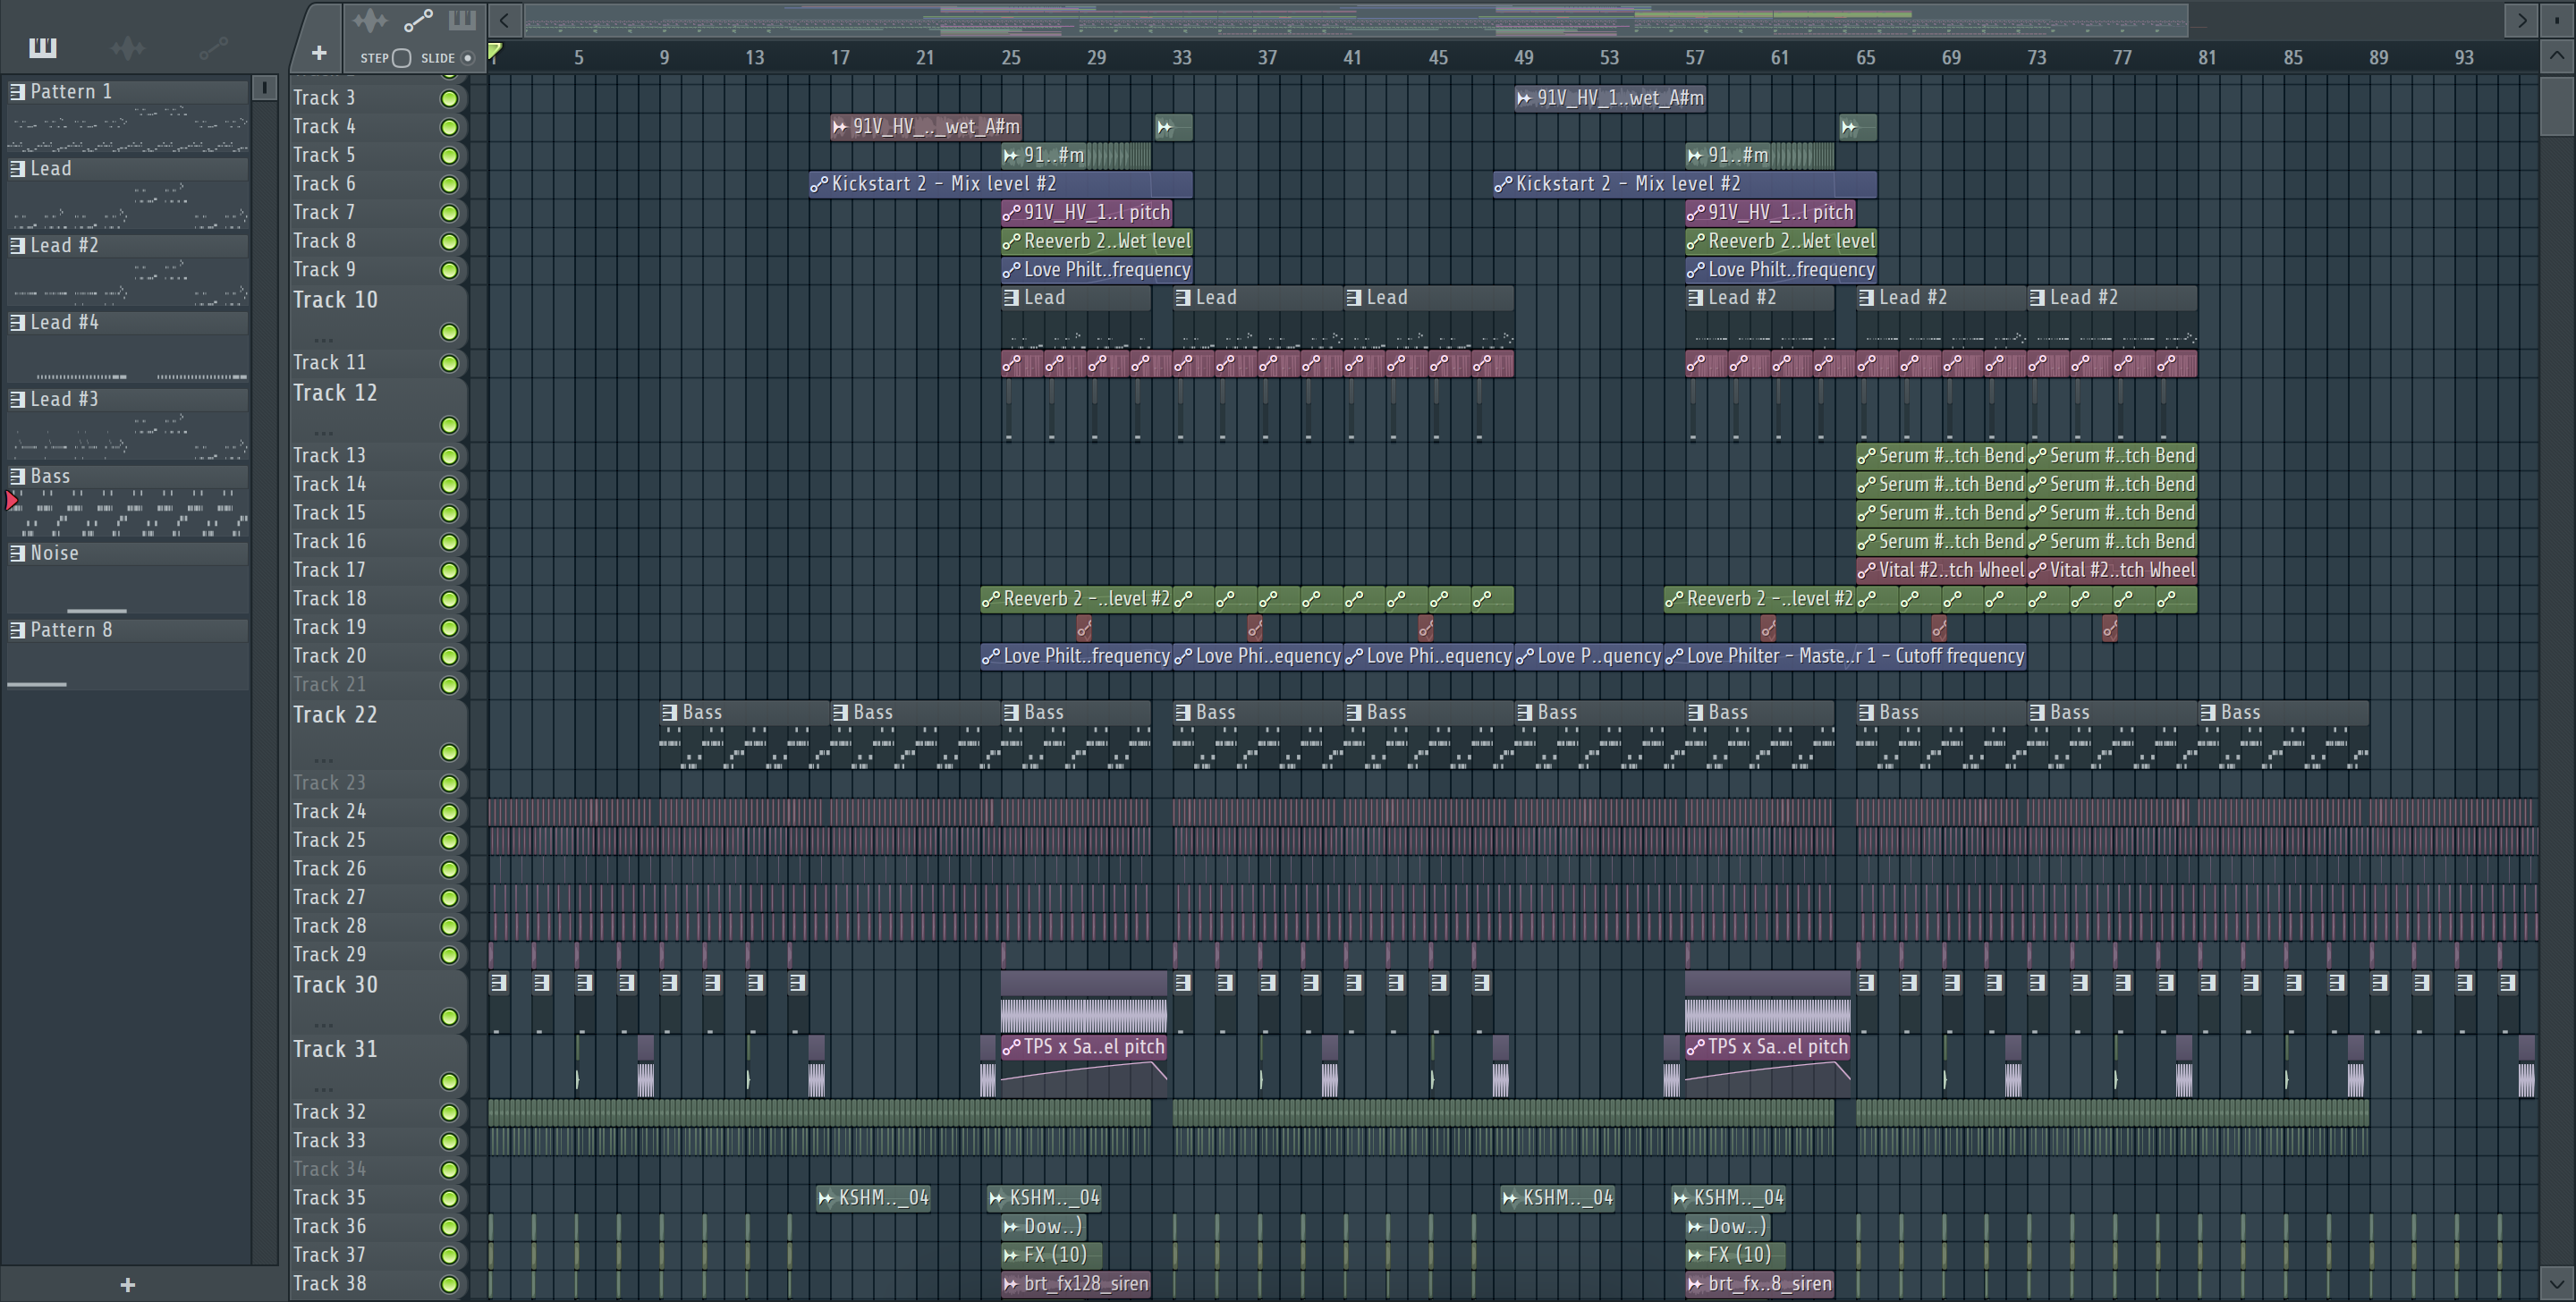The width and height of the screenshot is (2576, 1302).
Task: Open menu of first Kickstart 2 Mix level clip
Action: pos(819,184)
